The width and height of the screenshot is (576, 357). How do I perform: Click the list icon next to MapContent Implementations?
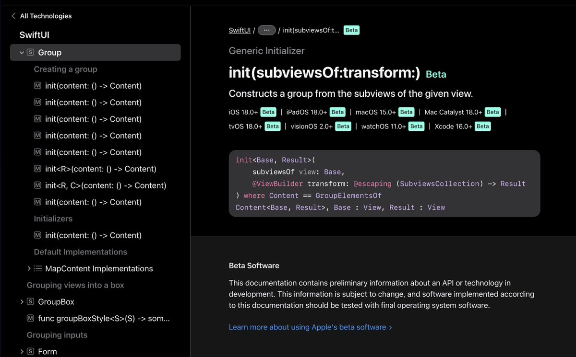37,268
